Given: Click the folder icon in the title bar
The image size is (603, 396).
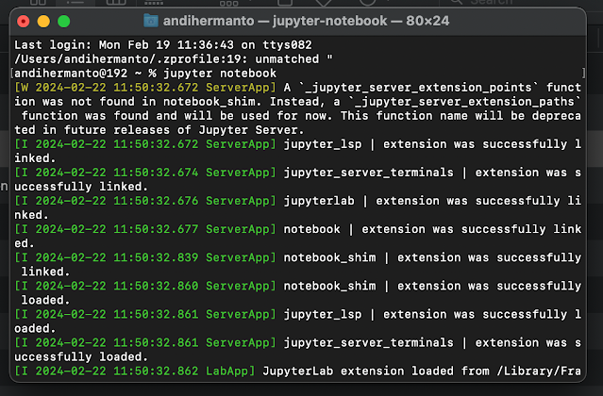Looking at the screenshot, I should 151,21.
